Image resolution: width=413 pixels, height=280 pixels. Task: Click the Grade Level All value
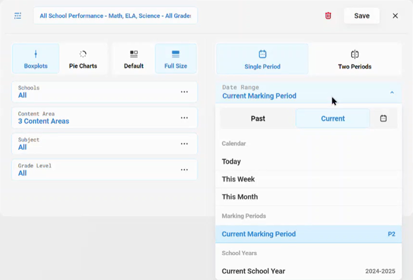coord(23,173)
